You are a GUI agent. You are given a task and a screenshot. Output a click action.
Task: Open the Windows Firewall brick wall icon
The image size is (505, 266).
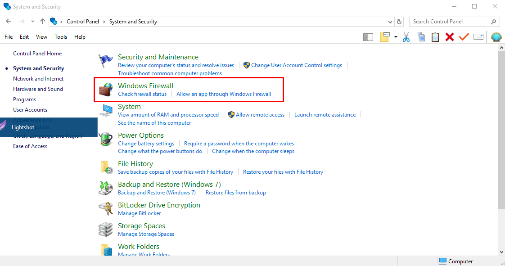pyautogui.click(x=106, y=90)
